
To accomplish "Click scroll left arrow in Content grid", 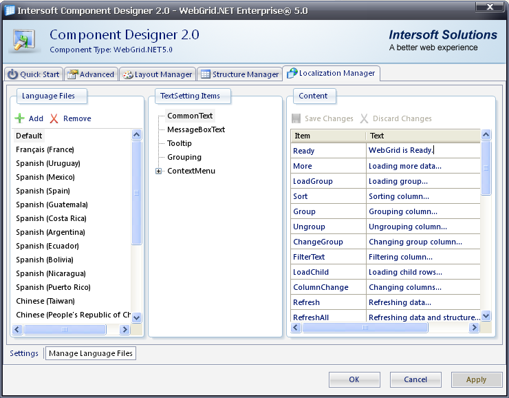I will [296, 328].
